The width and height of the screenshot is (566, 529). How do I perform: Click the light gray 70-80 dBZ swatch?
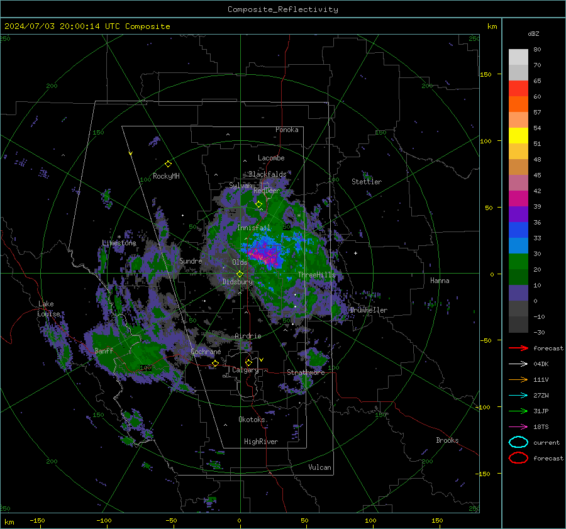coord(518,57)
